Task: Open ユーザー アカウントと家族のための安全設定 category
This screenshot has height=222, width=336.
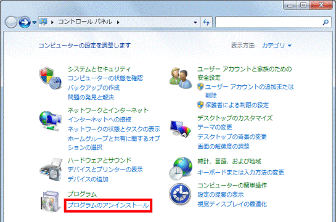Action: [245, 73]
